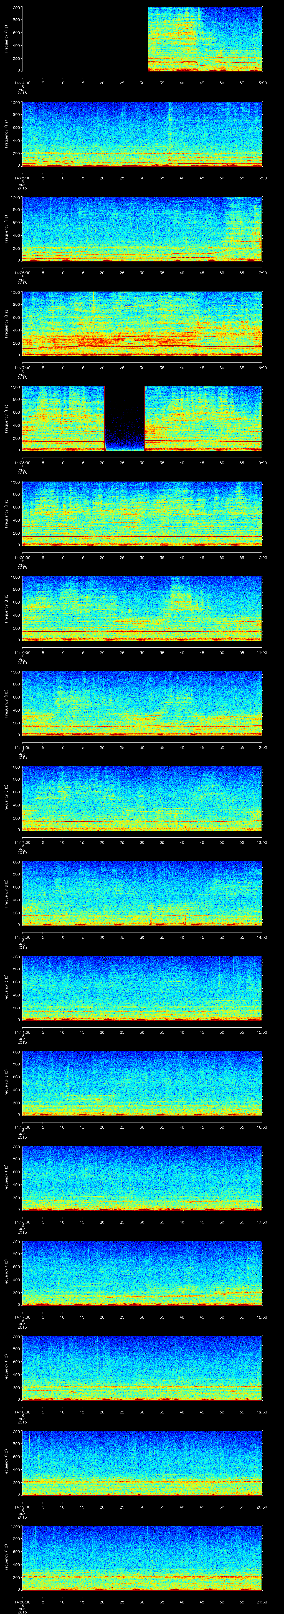The height and width of the screenshot is (1614, 284).
Task: Select the spectrogram plot starting at 14:18:00
Action: pos(142,1368)
